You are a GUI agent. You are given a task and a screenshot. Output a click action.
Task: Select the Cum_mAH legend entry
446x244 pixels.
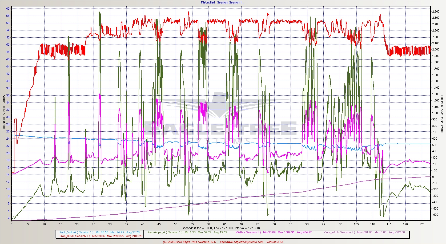[x=364, y=232]
